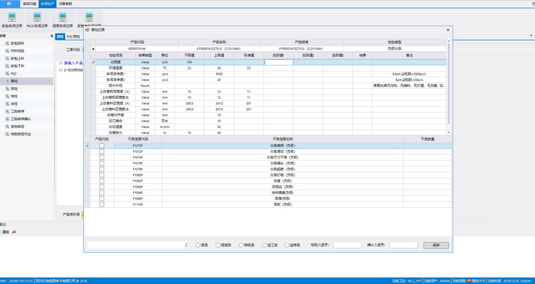The image size is (535, 284).
Task: Open 铝壳车间过序 workstation icon
Action: coord(62,17)
